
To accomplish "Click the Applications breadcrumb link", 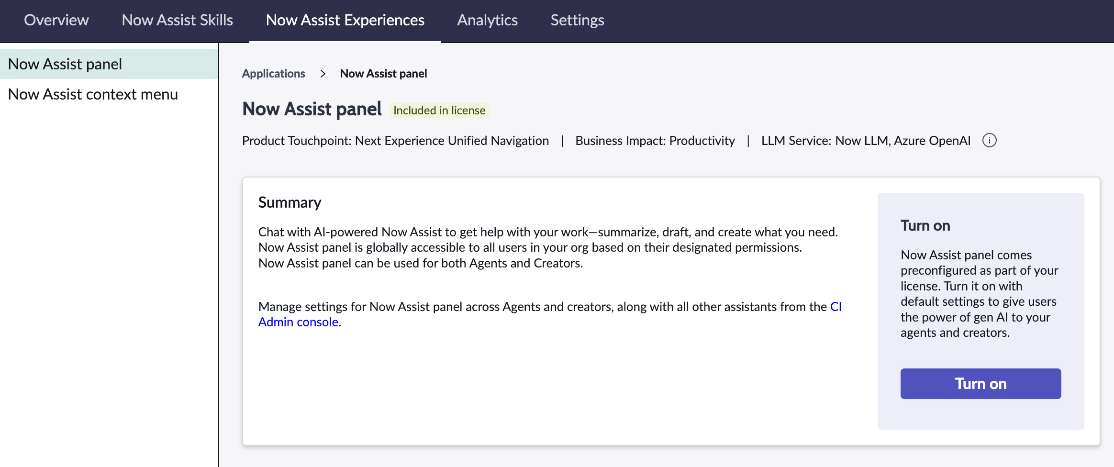I will coord(273,74).
